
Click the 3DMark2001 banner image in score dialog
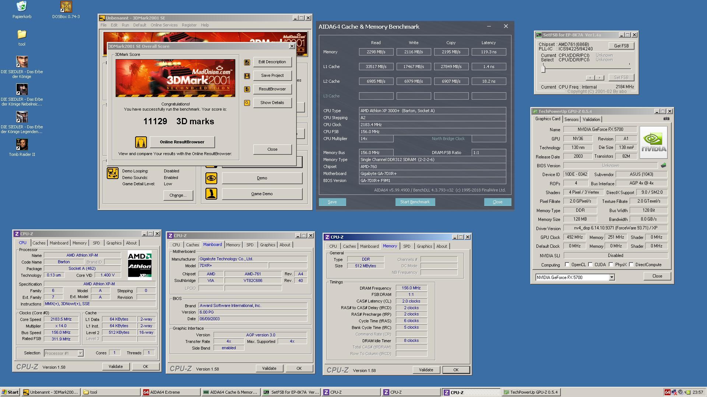pos(175,78)
